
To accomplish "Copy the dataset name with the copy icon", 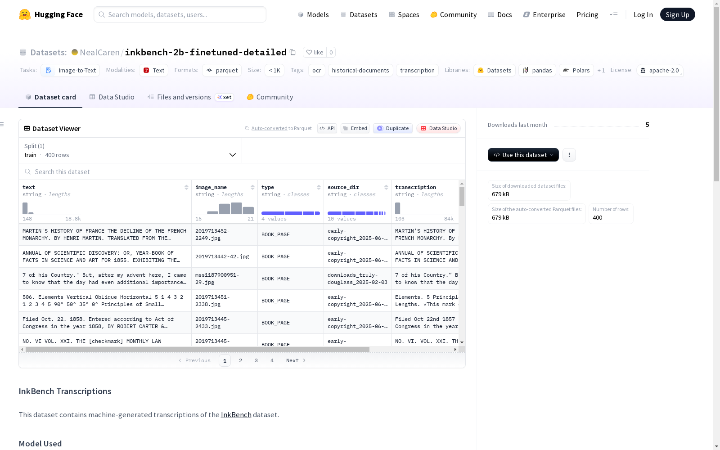I will coord(292,52).
